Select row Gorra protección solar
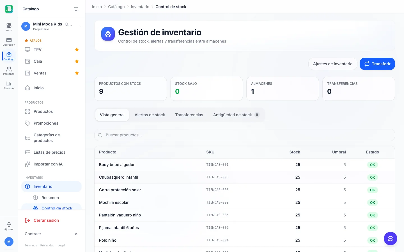Image resolution: width=404 pixels, height=252 pixels. 245,190
